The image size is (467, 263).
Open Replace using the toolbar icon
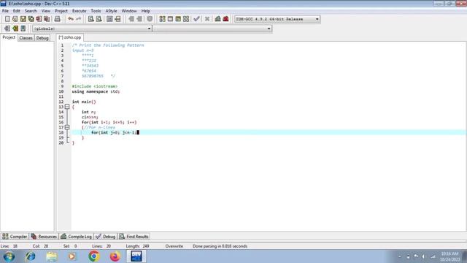coord(99,19)
